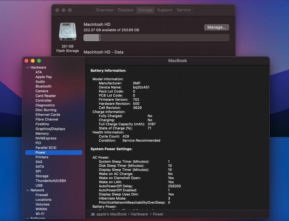Collapse the Network tree section
289x221 pixels.
coord(28,190)
